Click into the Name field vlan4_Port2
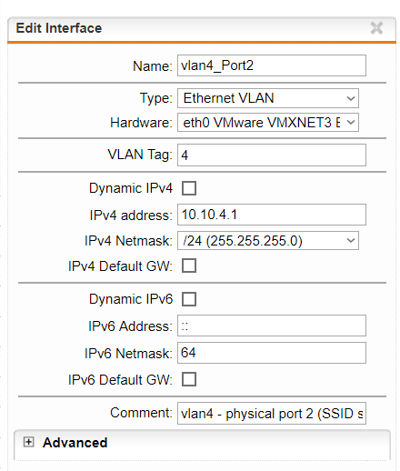400x471 pixels. [x=272, y=65]
